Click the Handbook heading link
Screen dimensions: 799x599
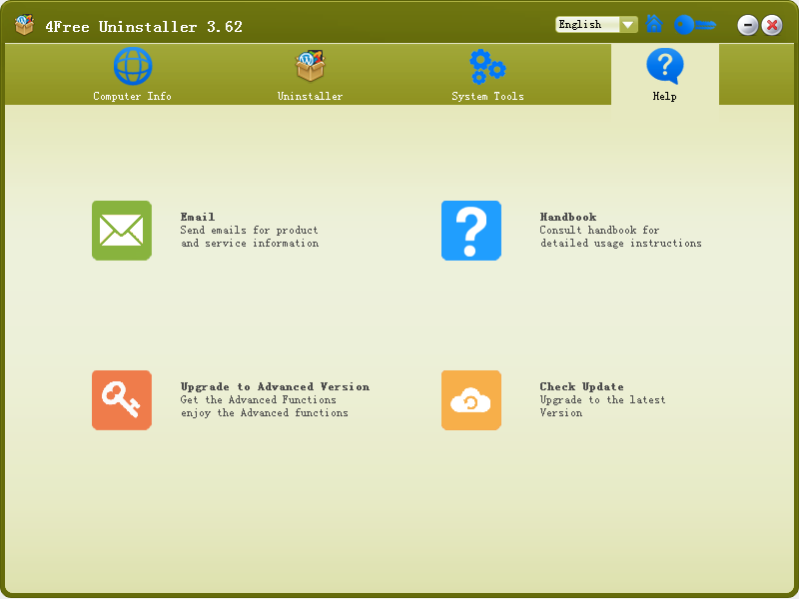click(x=568, y=217)
